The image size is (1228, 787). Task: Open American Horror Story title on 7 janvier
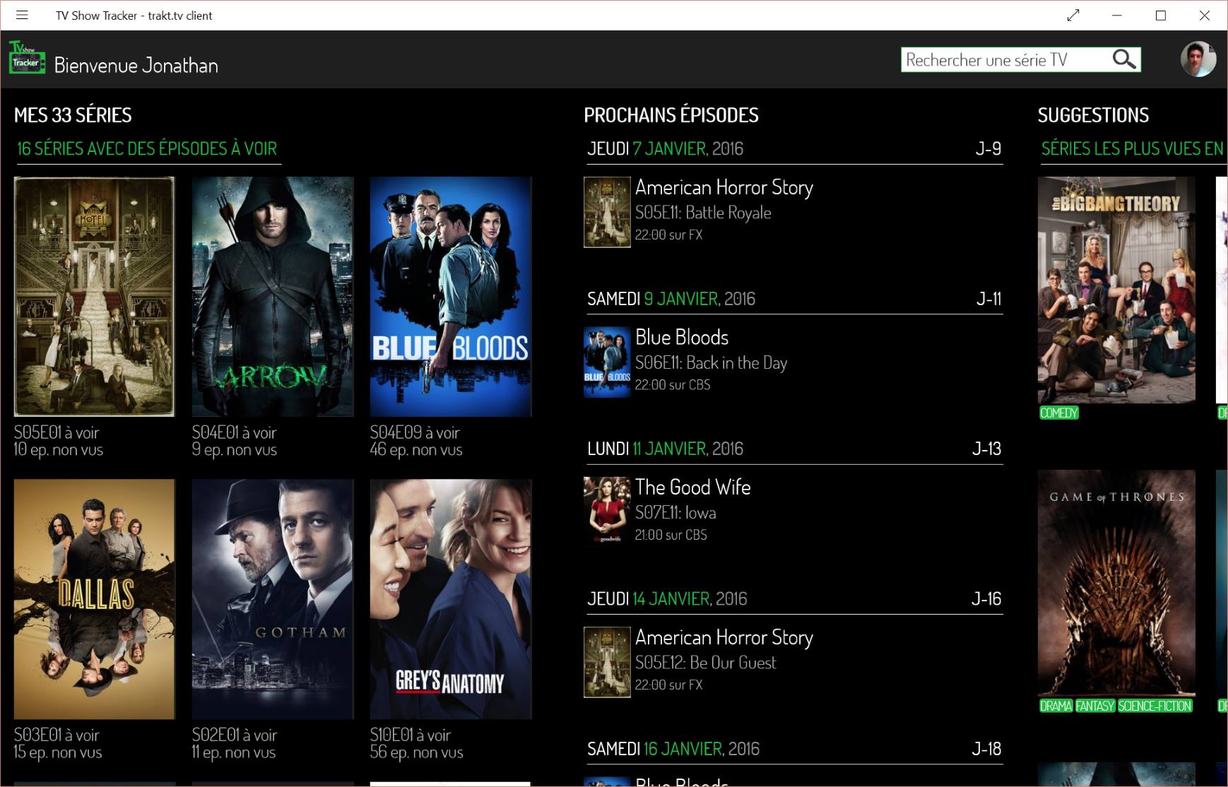pos(724,187)
